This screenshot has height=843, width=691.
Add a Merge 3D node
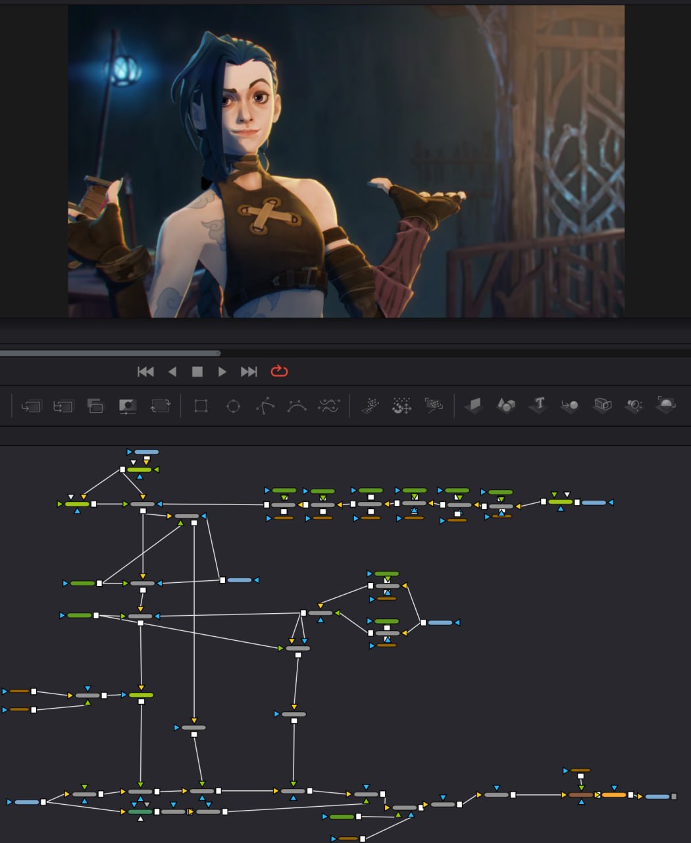pos(570,406)
